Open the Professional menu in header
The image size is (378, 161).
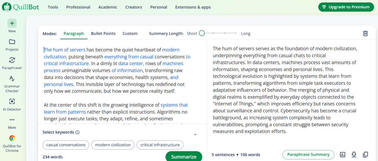point(78,7)
